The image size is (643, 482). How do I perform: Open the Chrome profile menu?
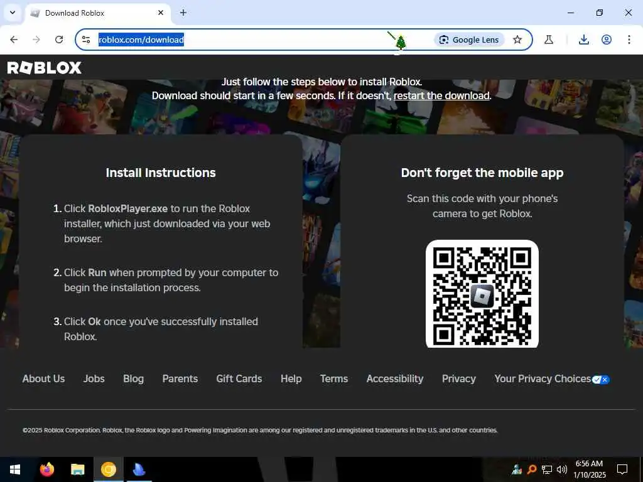point(607,40)
